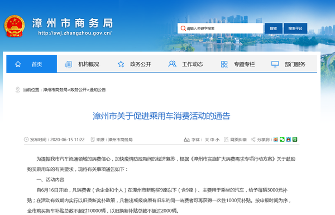Click the grid icon beside 专题专栏
The height and width of the screenshot is (215, 335).
tap(224, 64)
